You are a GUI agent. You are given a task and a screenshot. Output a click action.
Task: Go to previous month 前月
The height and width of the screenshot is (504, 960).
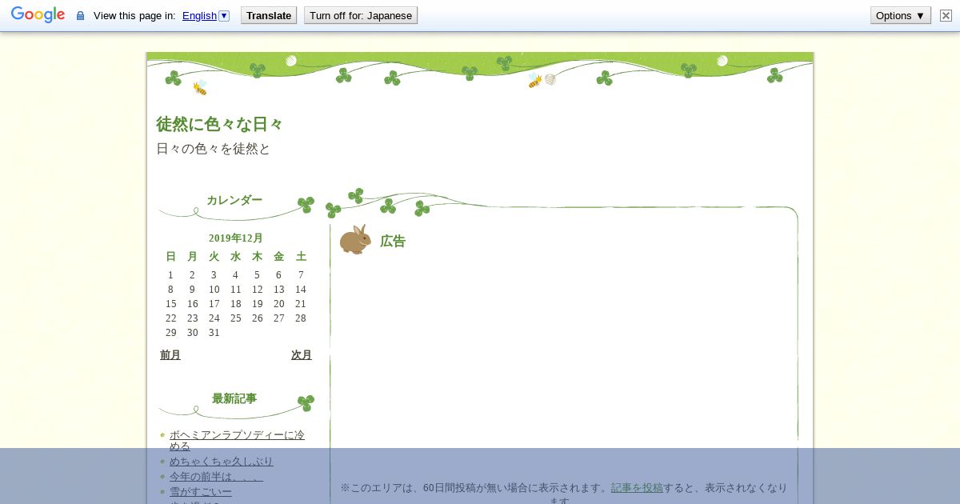(x=170, y=354)
